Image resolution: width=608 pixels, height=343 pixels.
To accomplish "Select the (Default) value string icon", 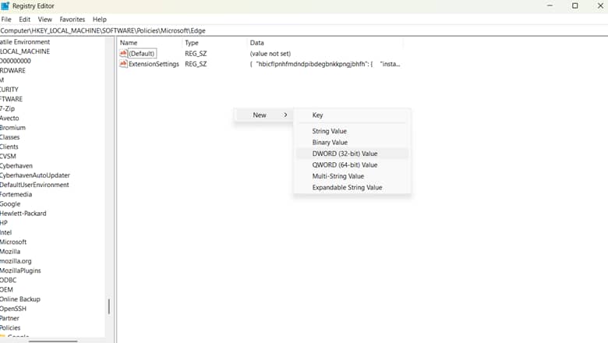I will point(123,53).
